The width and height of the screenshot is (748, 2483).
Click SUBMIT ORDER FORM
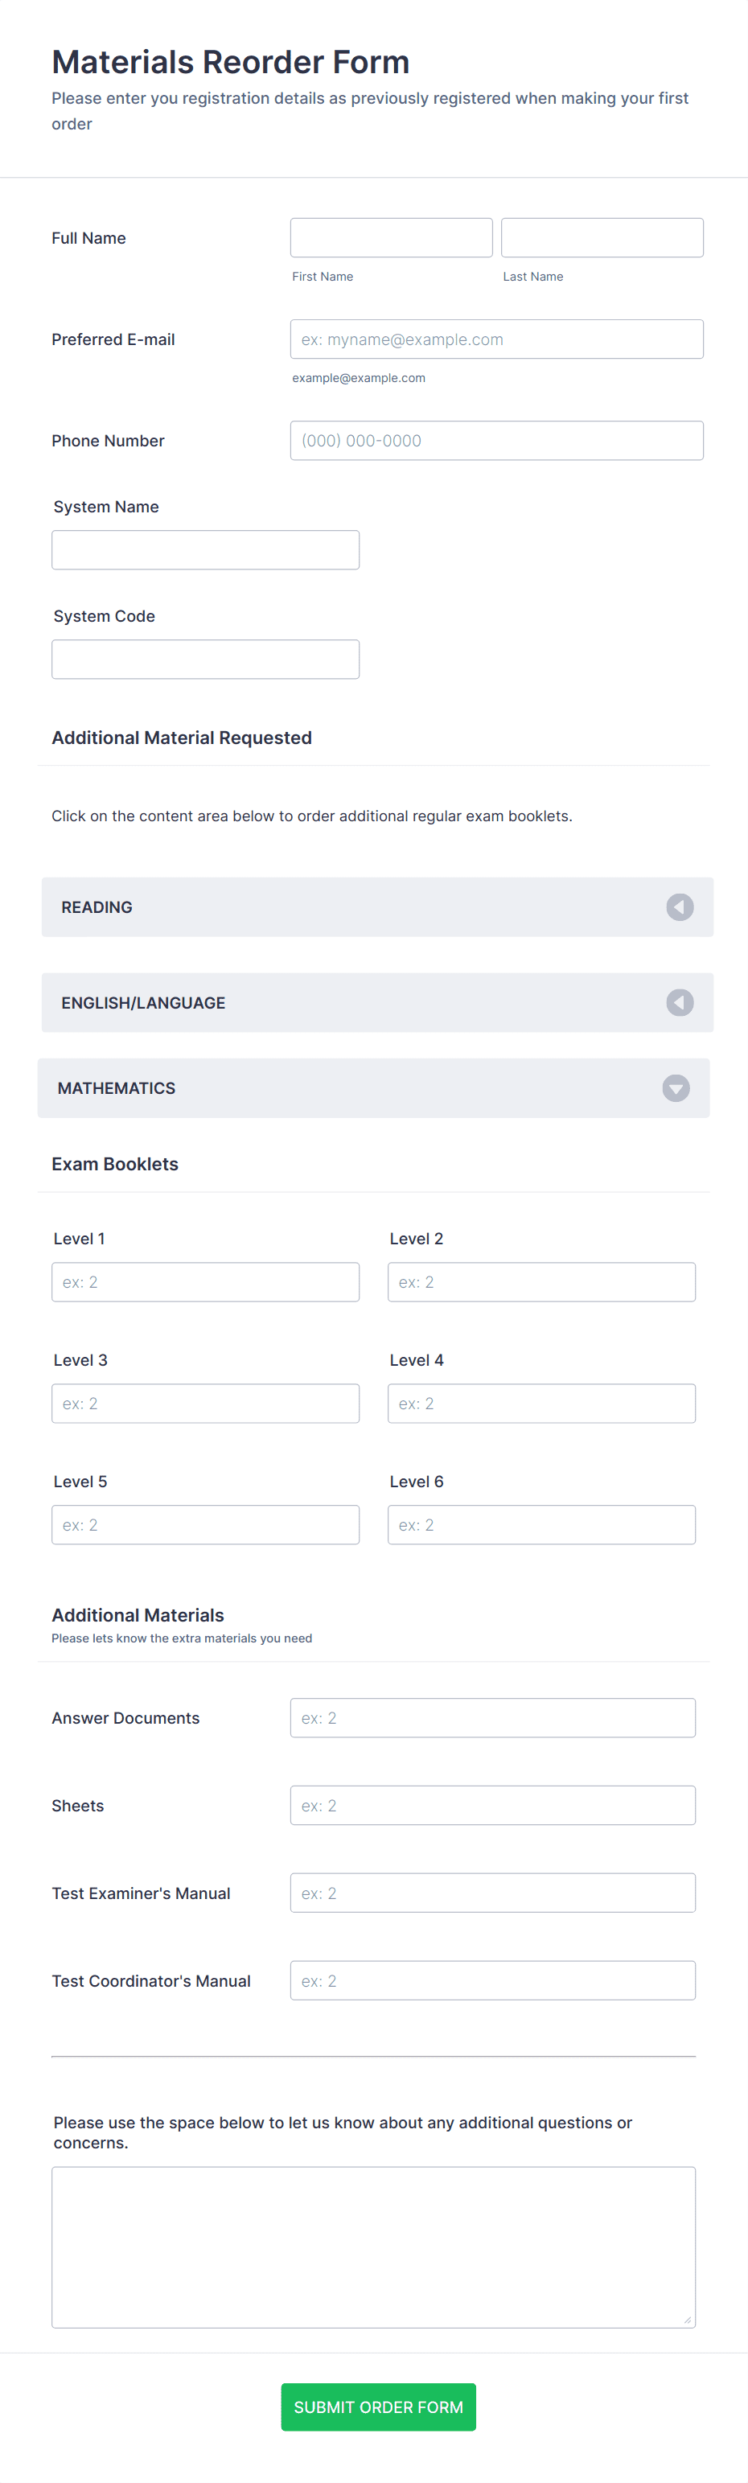point(378,2407)
